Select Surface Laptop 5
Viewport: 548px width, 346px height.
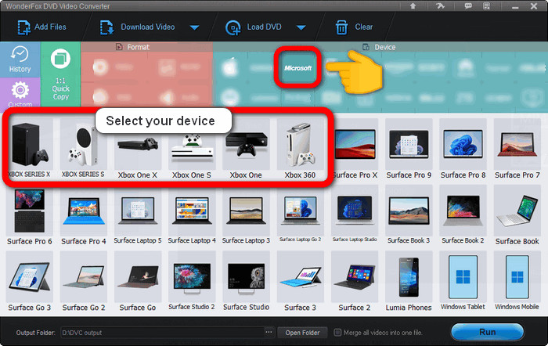click(138, 215)
